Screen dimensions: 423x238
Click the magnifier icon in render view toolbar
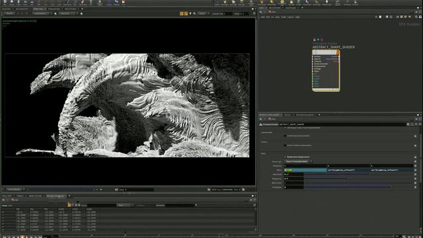coord(194,13)
